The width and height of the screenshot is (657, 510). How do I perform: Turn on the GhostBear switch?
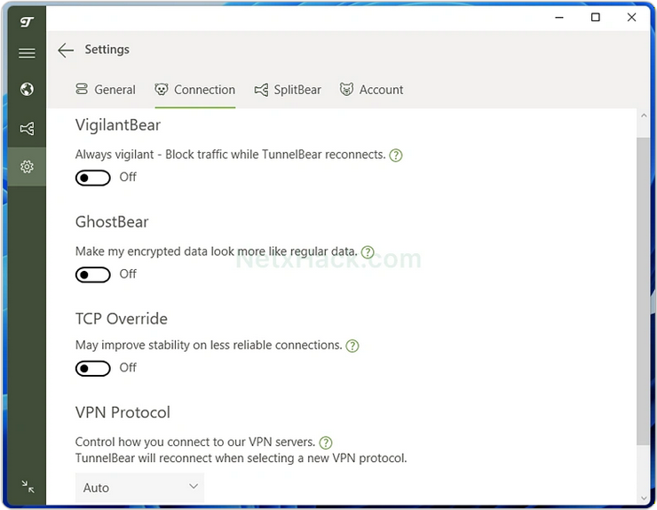(x=93, y=275)
